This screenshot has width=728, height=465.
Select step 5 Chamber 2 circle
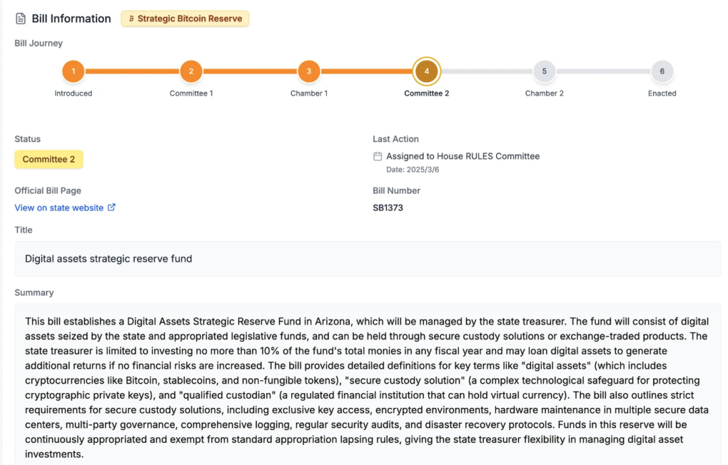click(544, 71)
